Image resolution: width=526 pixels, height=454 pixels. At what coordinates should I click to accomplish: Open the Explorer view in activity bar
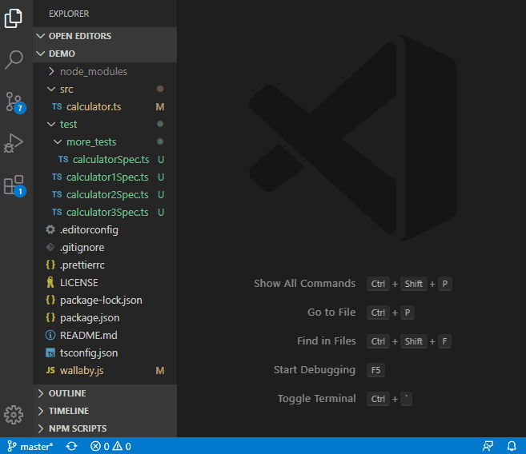tap(14, 18)
